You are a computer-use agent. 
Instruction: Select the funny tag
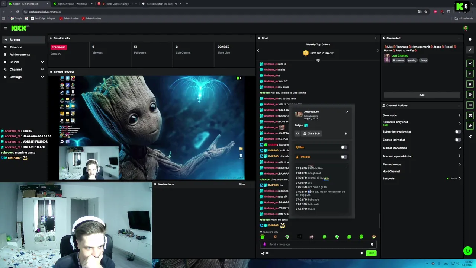pos(424,60)
